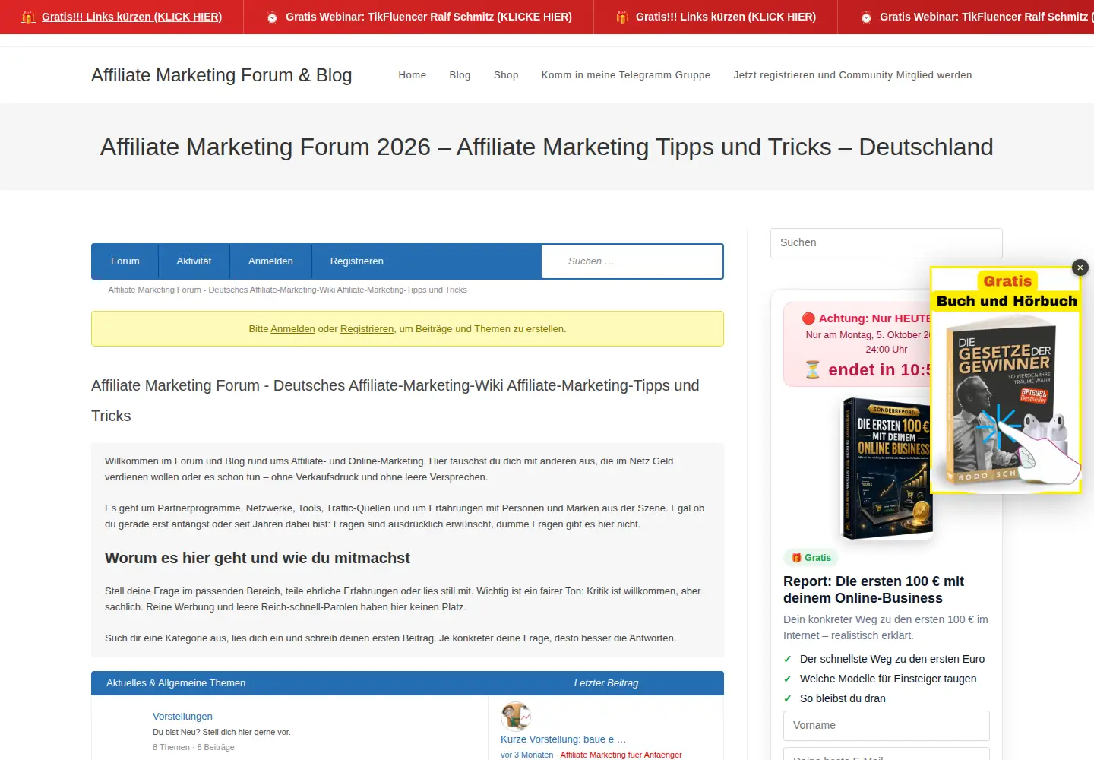Click checkmark beside 'Welche Modelle für Einsteiger taugen'
Viewport: 1094px width, 760px height.
pos(788,679)
